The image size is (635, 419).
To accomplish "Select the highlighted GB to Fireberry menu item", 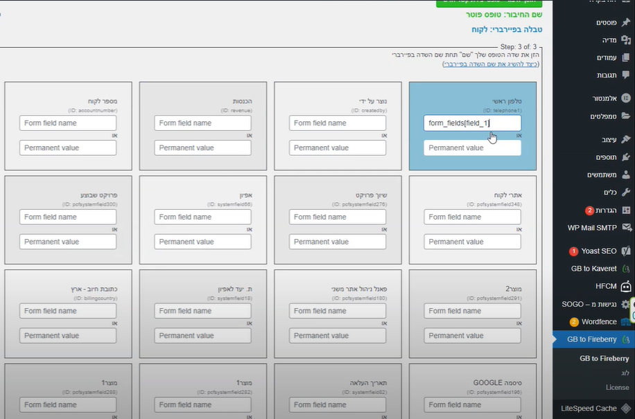I will click(593, 339).
